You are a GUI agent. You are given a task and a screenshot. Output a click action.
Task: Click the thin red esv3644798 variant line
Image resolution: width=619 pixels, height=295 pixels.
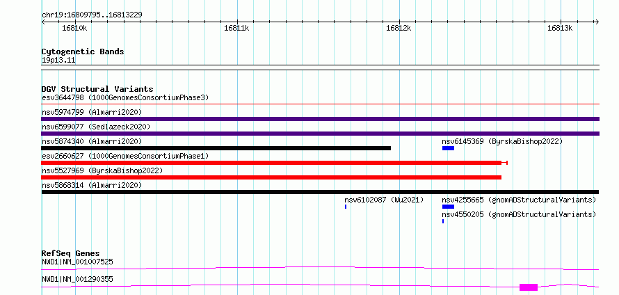pyautogui.click(x=320, y=104)
